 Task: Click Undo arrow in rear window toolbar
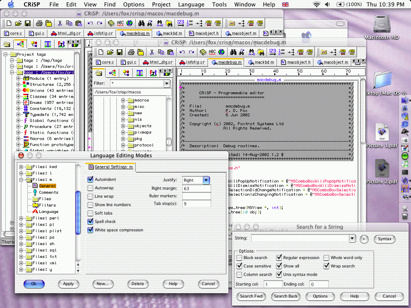(x=90, y=23)
